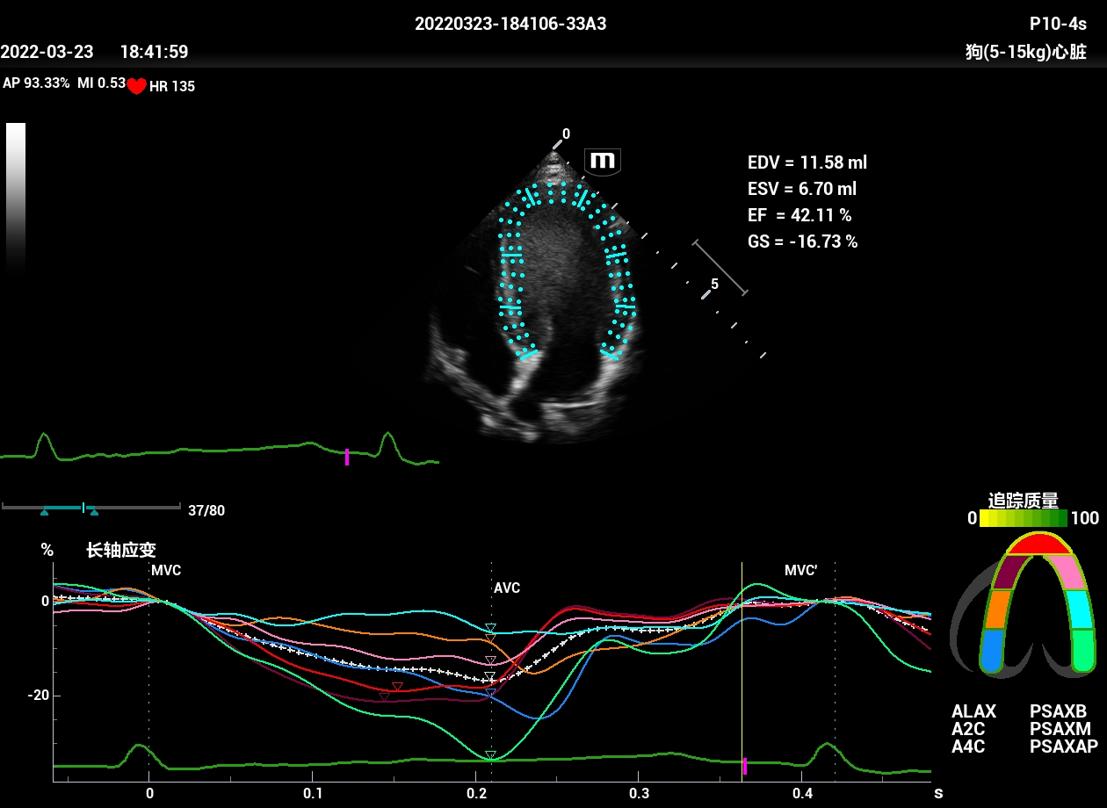Viewport: 1107px width, 808px height.
Task: Click the AVC event marker label
Action: click(x=507, y=588)
